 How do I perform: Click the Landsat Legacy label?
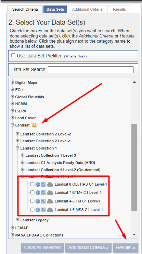(34, 220)
